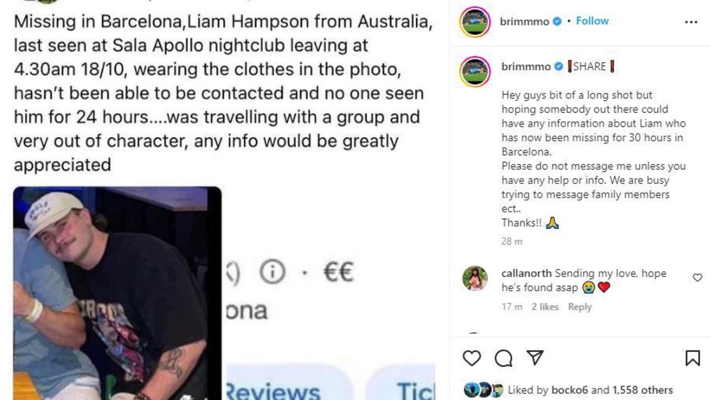The width and height of the screenshot is (711, 400).
Task: Like callanorth's comment heart
Action: (697, 278)
